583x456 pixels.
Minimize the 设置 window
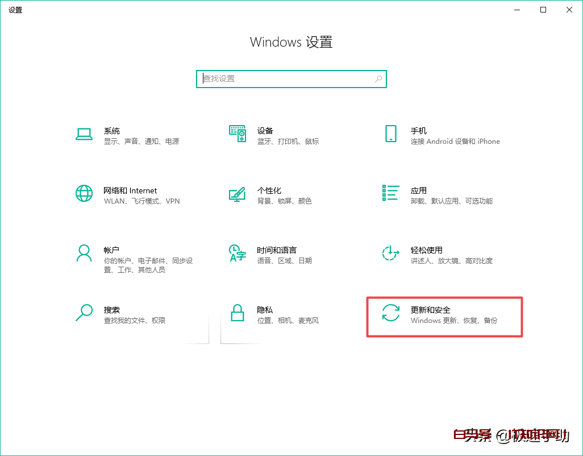[517, 10]
